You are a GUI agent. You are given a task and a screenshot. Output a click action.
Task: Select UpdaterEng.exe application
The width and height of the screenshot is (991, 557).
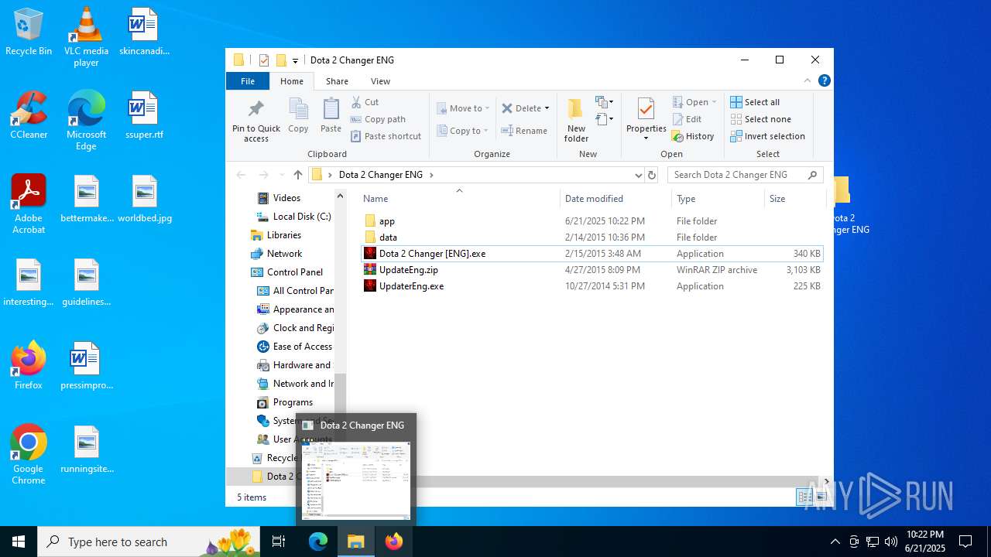pos(592,286)
